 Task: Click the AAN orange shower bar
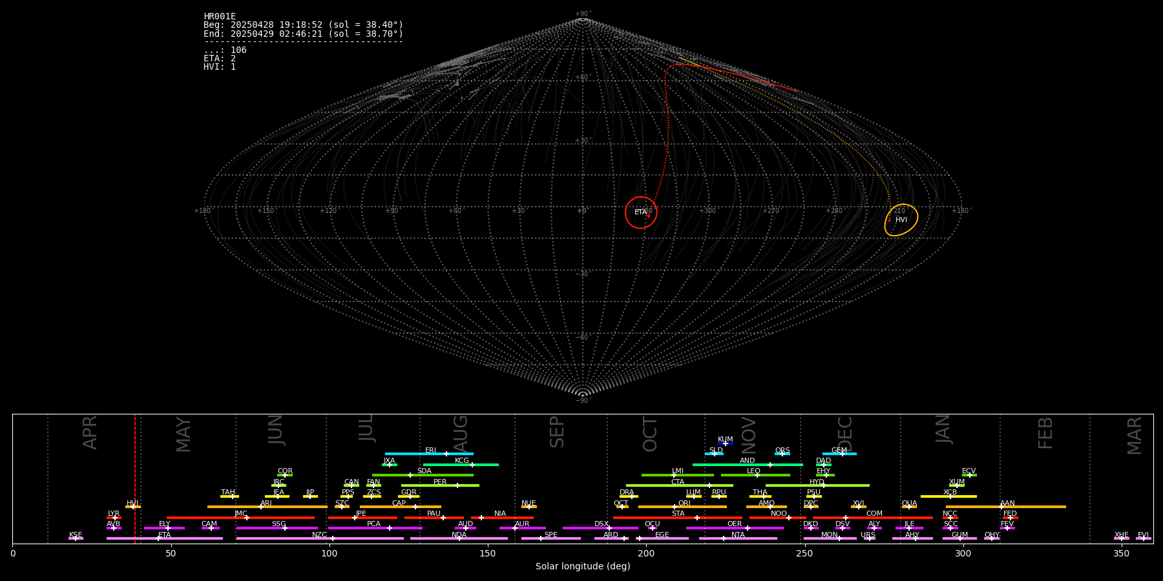pos(1006,507)
